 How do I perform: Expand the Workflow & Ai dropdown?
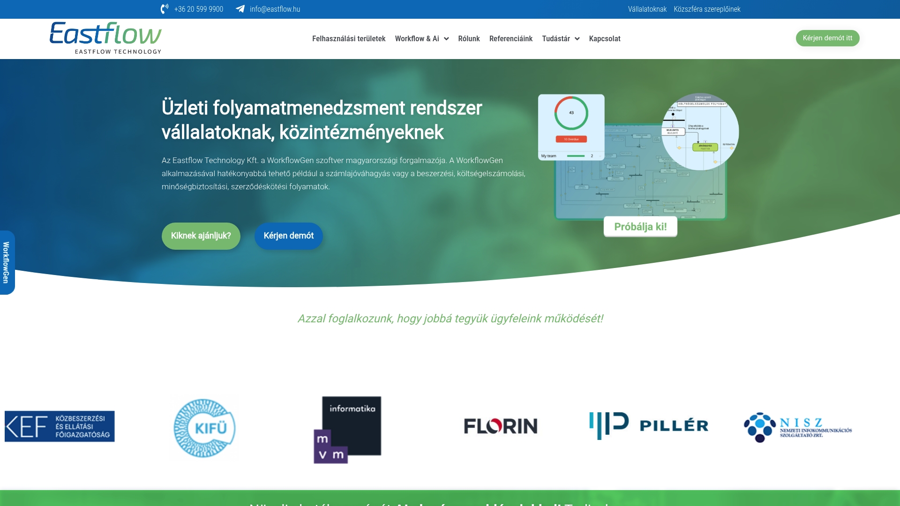[421, 38]
